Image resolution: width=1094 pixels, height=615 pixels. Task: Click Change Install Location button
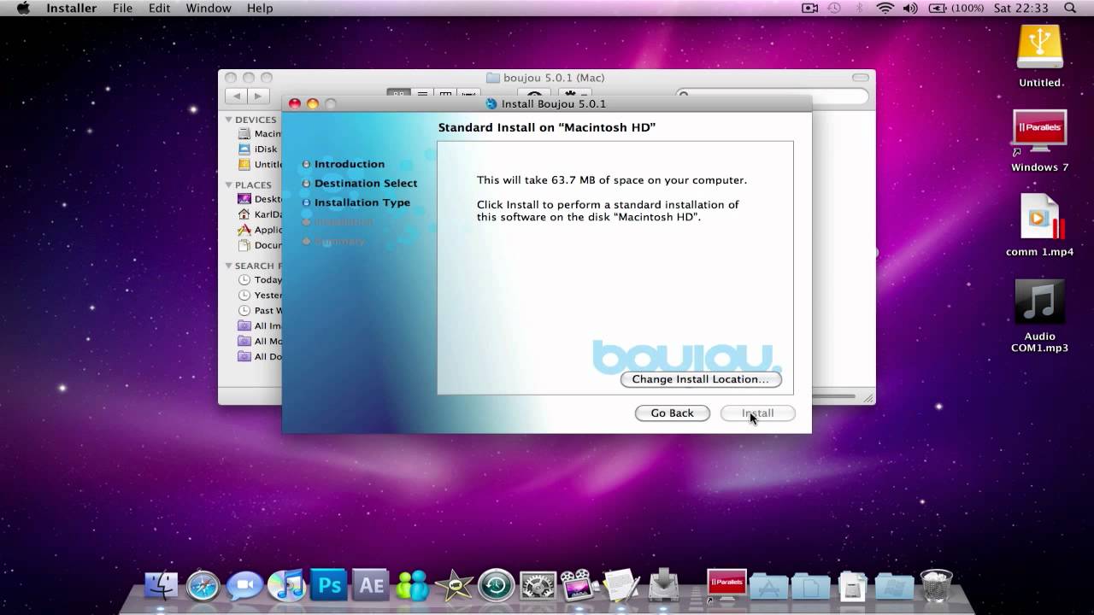point(701,379)
